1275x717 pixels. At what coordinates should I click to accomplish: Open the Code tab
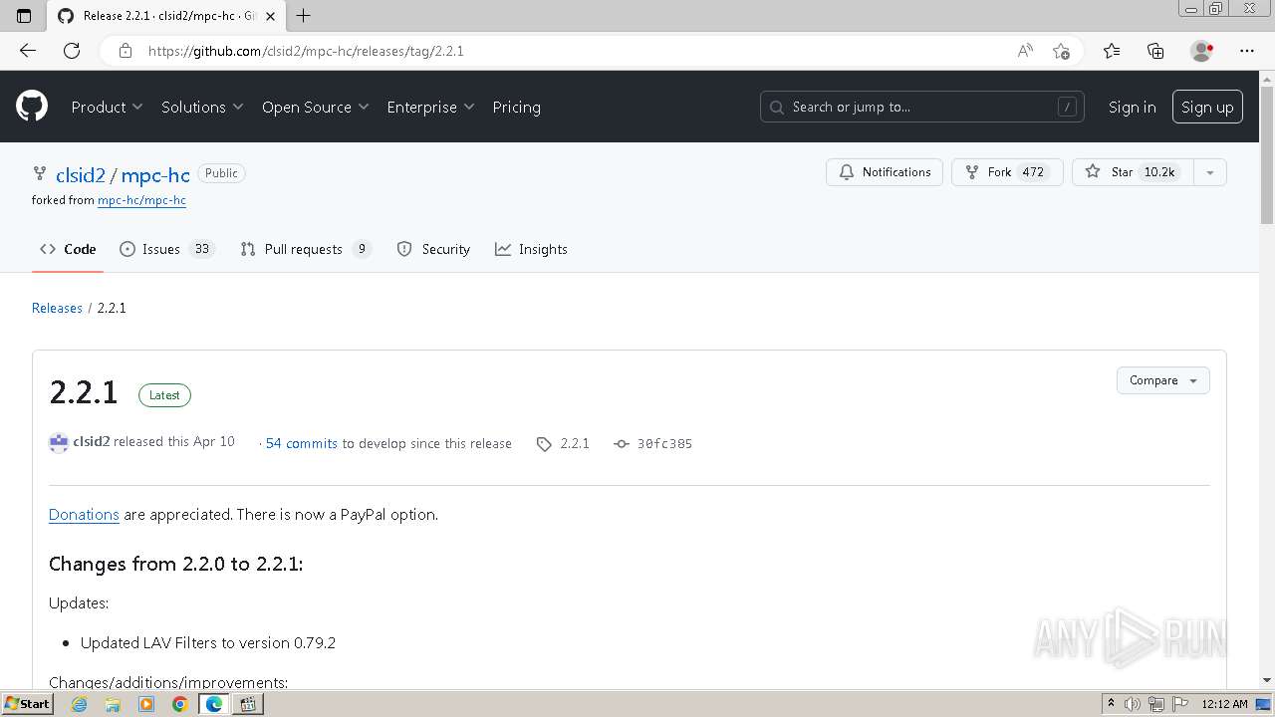pos(68,249)
